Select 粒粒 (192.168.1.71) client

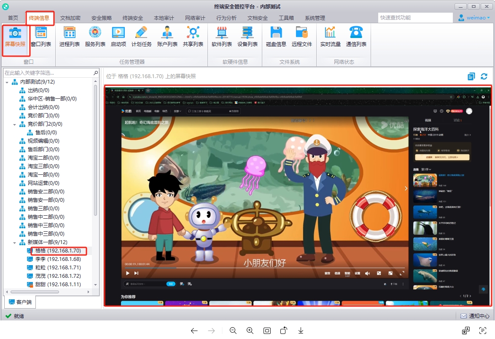tap(58, 268)
